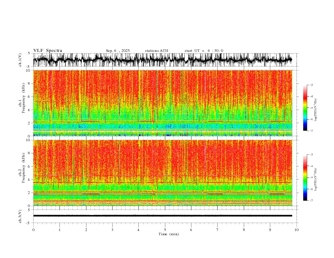Click the ch.1(V) waveform trace
This screenshot has width=334, height=258.
click(x=163, y=60)
